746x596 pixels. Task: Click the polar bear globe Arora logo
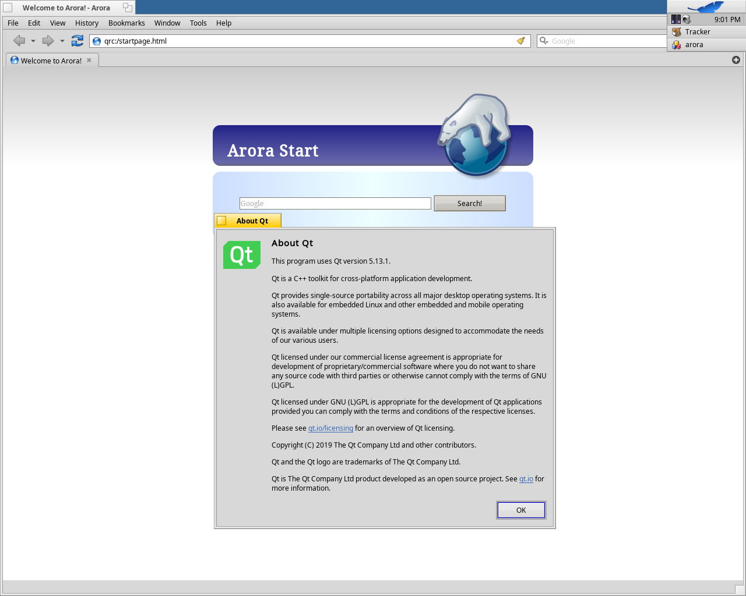pos(474,135)
